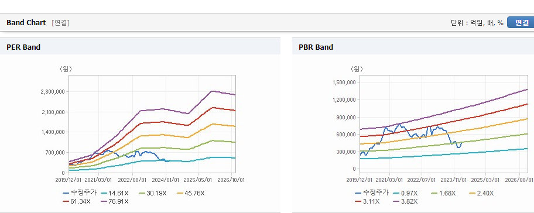Screen dimensions: 534x213
Task: Click the [연결] label beside Band Chart
Action: click(61, 23)
